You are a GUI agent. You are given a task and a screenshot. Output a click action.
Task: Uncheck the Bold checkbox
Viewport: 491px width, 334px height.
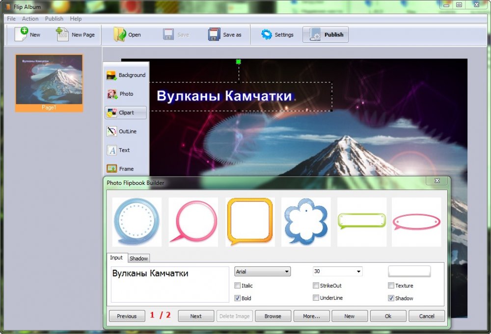click(238, 298)
